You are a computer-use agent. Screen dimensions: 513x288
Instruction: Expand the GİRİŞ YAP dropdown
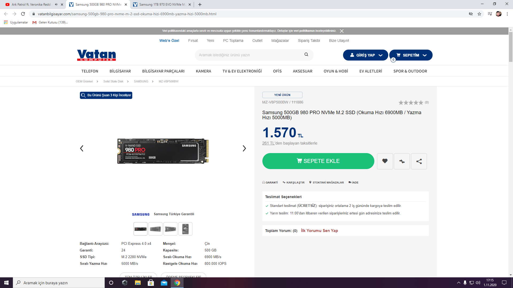[x=365, y=55]
